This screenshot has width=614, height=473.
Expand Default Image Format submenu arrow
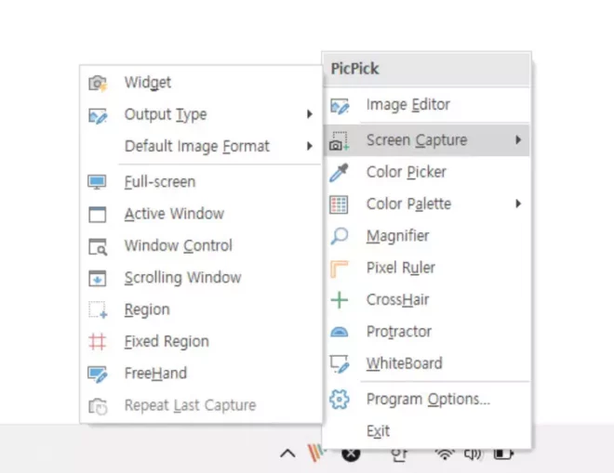(x=310, y=146)
